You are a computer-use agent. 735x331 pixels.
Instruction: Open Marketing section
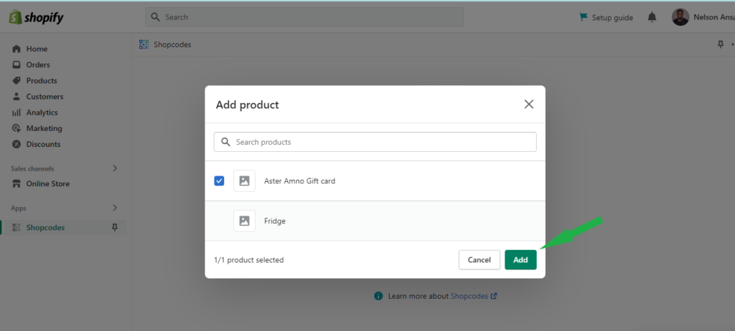[x=44, y=128]
